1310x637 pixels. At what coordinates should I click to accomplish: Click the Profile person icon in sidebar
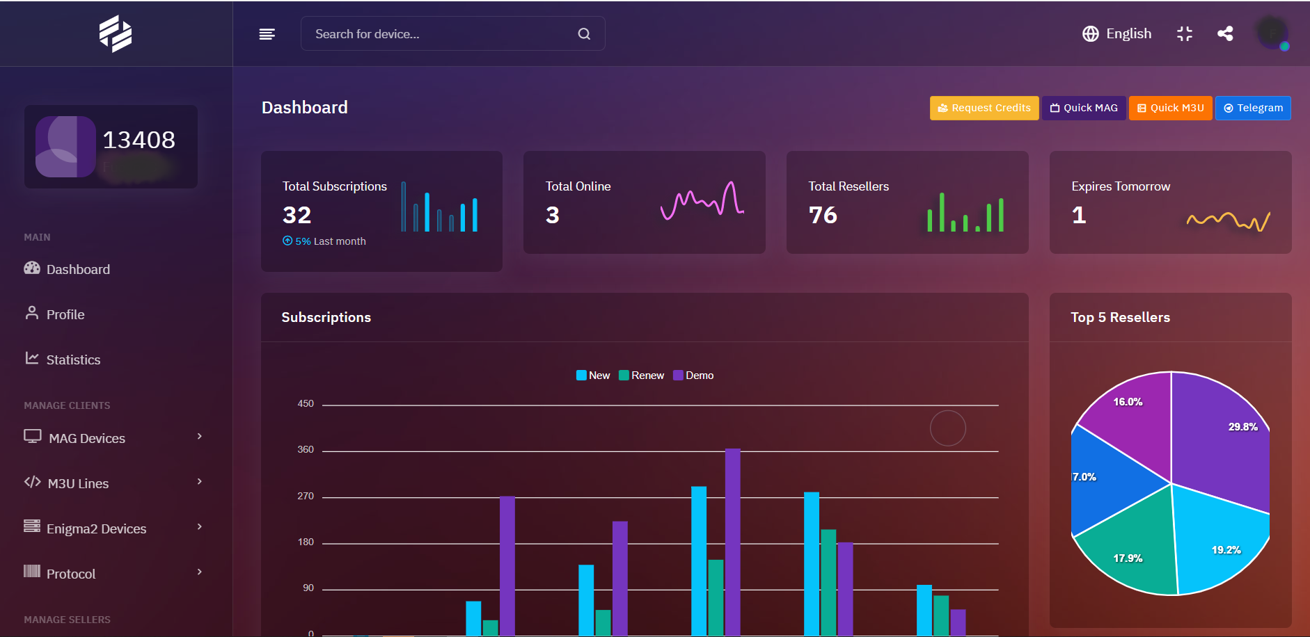(32, 313)
